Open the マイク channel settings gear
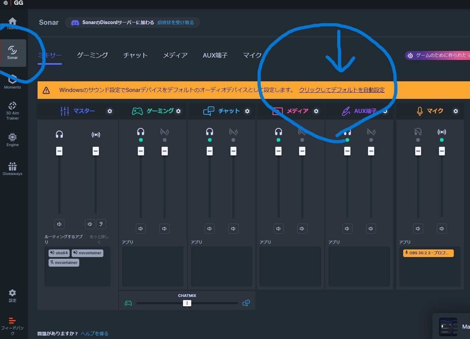Image resolution: width=470 pixels, height=339 pixels. [456, 111]
